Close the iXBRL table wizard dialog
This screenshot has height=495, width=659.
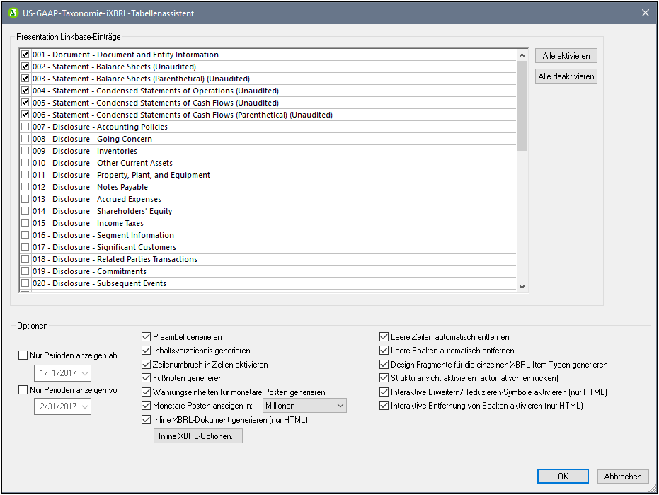(645, 13)
